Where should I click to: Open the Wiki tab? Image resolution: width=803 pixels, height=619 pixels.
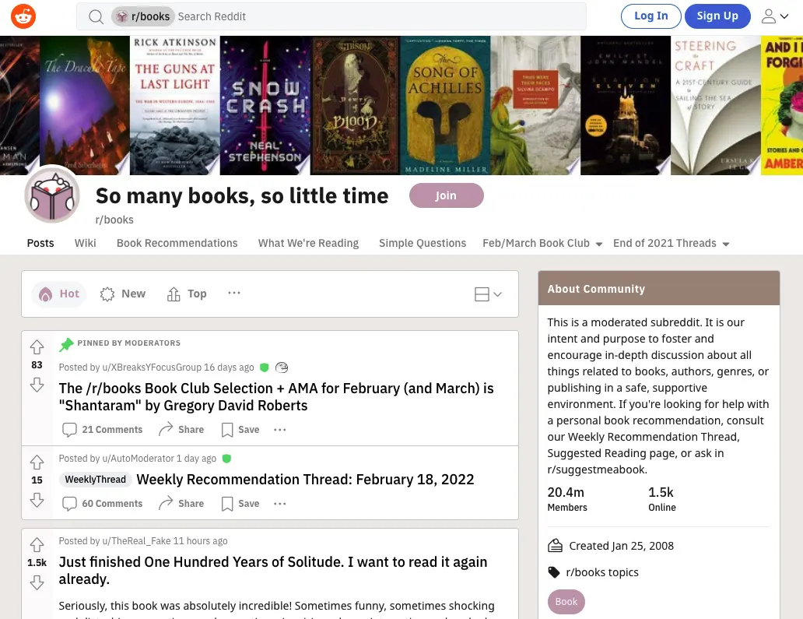click(x=85, y=244)
